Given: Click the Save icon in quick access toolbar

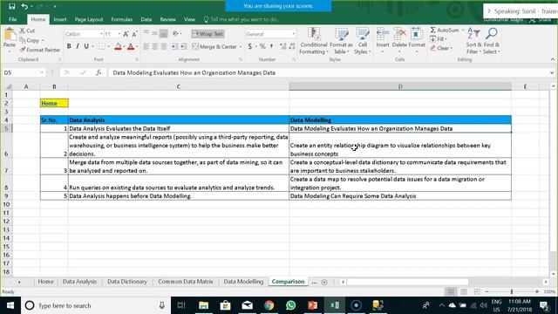Looking at the screenshot, I should pyautogui.click(x=11, y=6).
